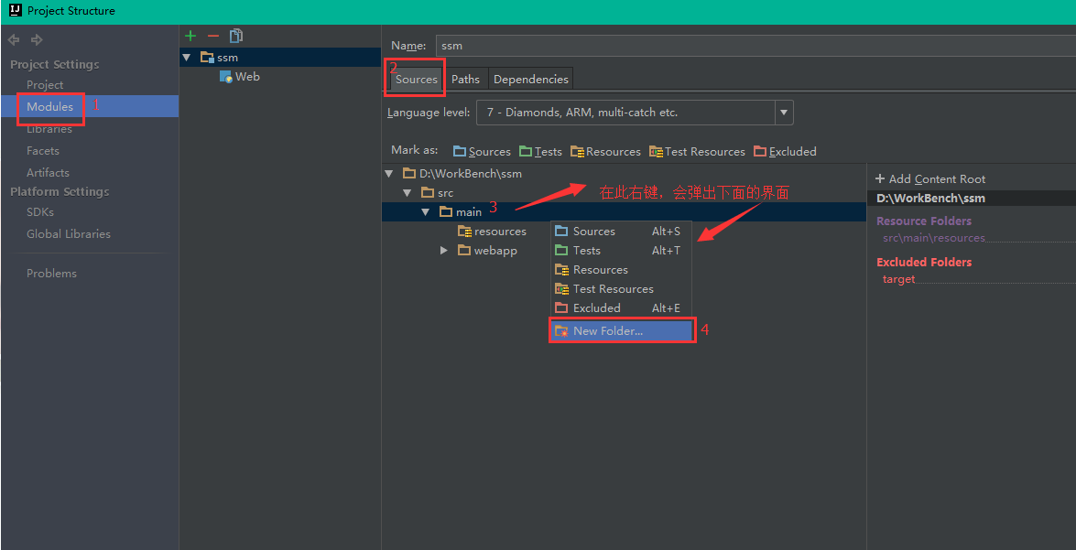Click the D:\WorkBench\ssm content root folder icon
This screenshot has width=1076, height=550.
click(409, 174)
